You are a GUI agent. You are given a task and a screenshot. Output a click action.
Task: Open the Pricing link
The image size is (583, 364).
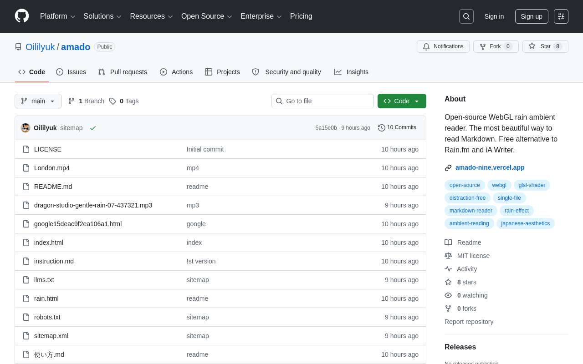pyautogui.click(x=301, y=16)
